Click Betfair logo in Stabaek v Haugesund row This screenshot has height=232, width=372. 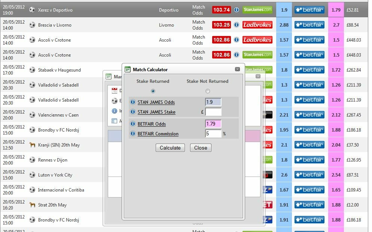coord(310,70)
